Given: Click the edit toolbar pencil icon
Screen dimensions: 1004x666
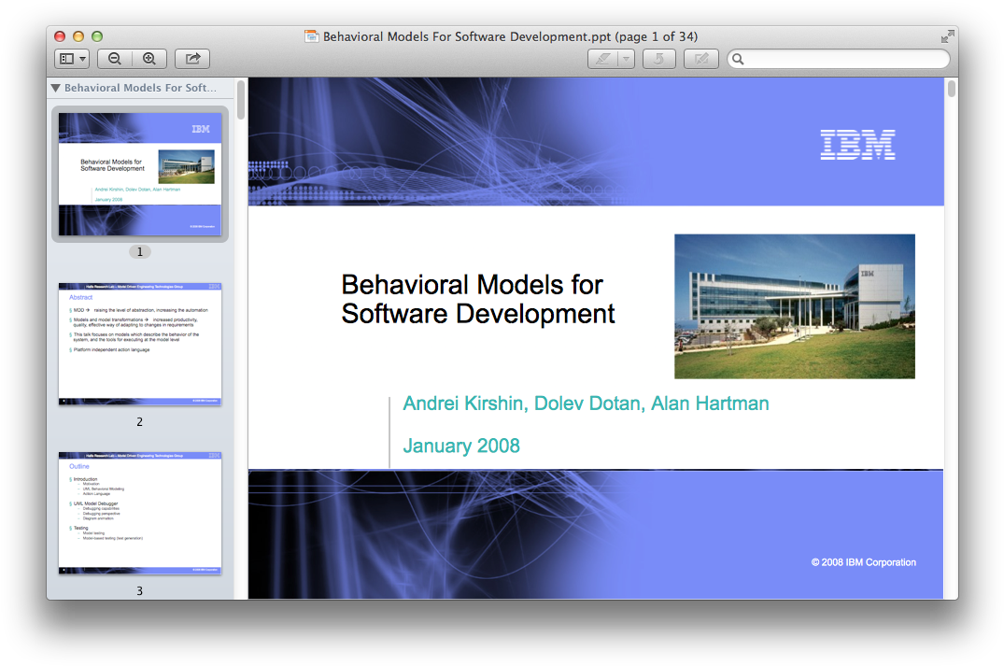Looking at the screenshot, I should pos(701,59).
